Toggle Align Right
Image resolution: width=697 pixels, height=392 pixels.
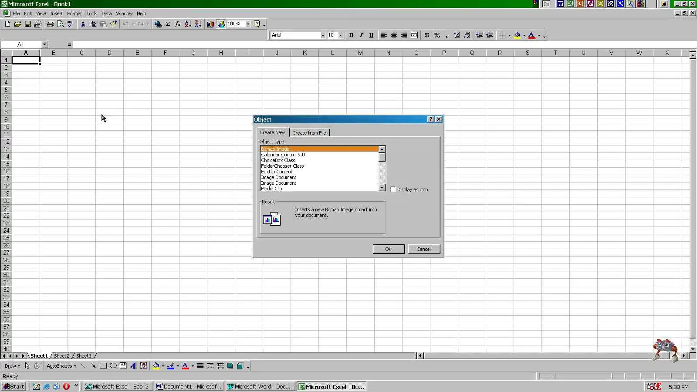point(404,35)
